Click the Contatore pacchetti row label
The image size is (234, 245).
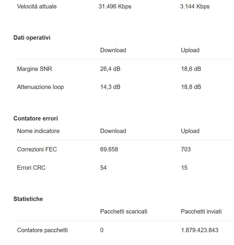42,230
